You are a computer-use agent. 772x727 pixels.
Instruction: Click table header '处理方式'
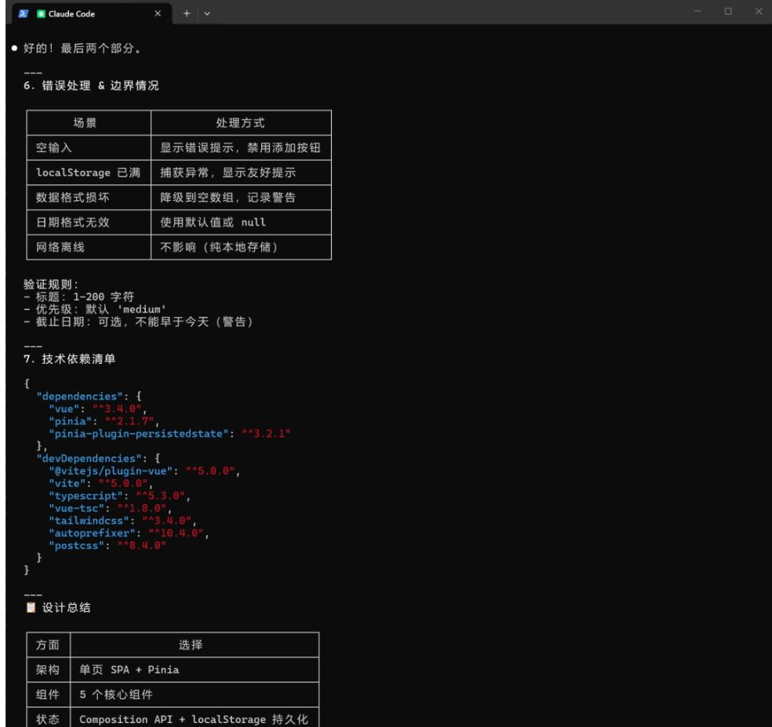click(241, 123)
